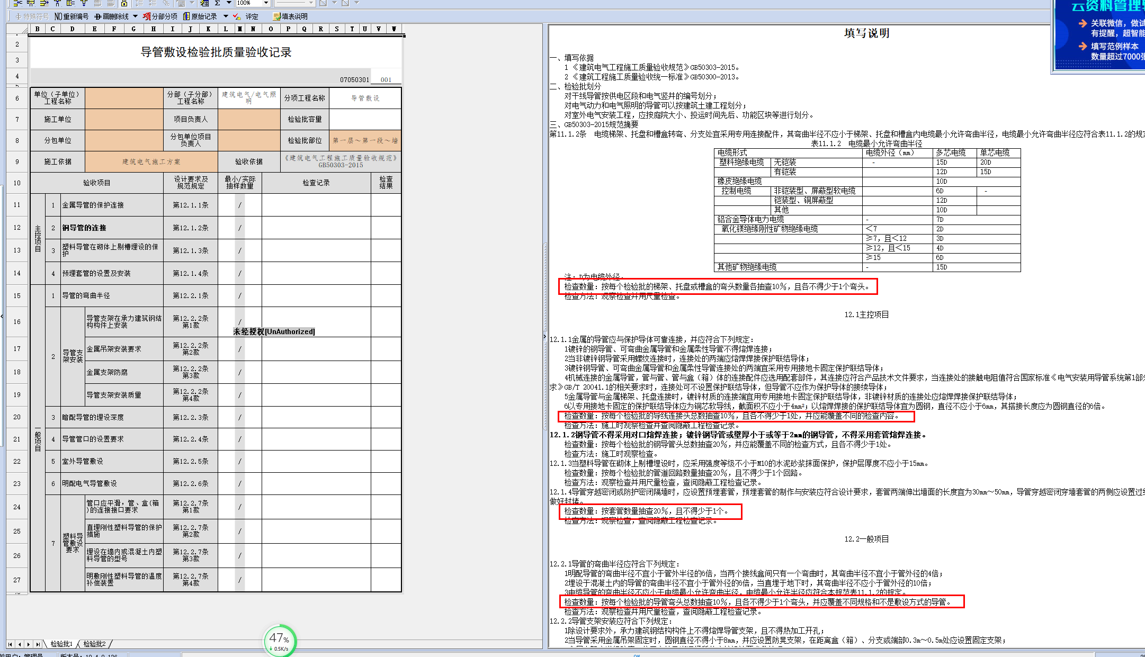Click the 关联微信 banner link
Screen dimensions: 1145x657
[x=1111, y=28]
